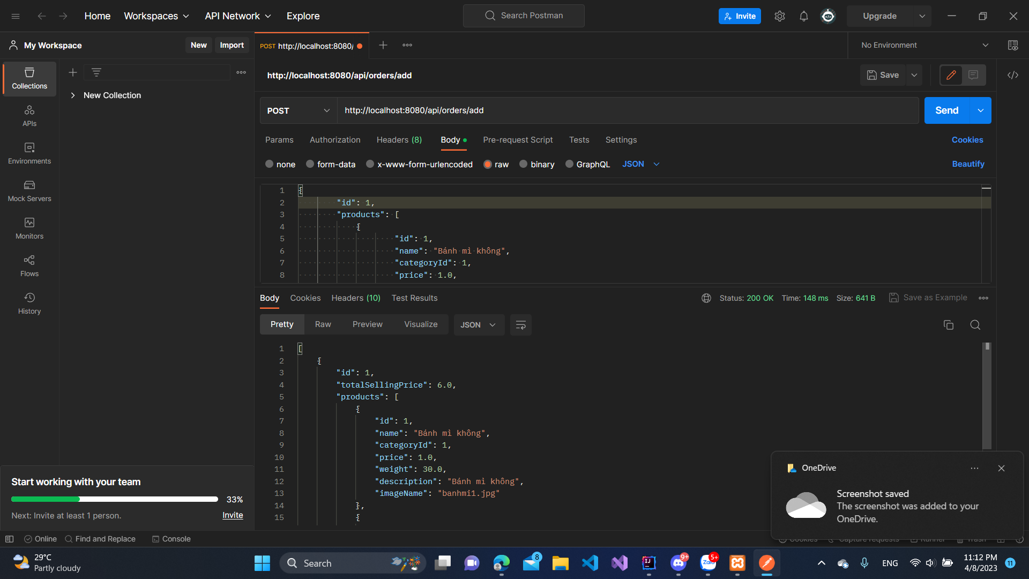Select the binary body type

tap(536, 164)
